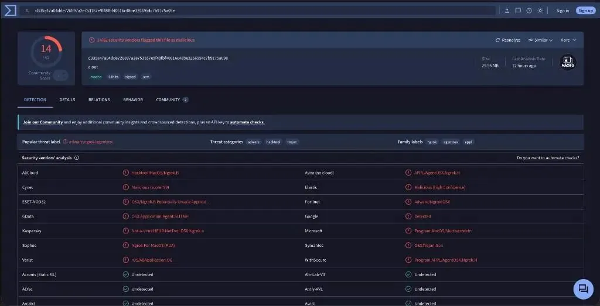600x306 pixels.
Task: Click the signed tag
Action: pyautogui.click(x=131, y=77)
